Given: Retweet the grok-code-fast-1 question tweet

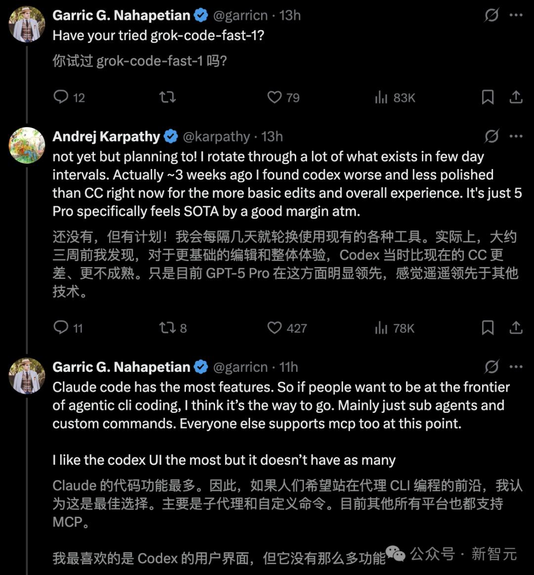Looking at the screenshot, I should 168,97.
